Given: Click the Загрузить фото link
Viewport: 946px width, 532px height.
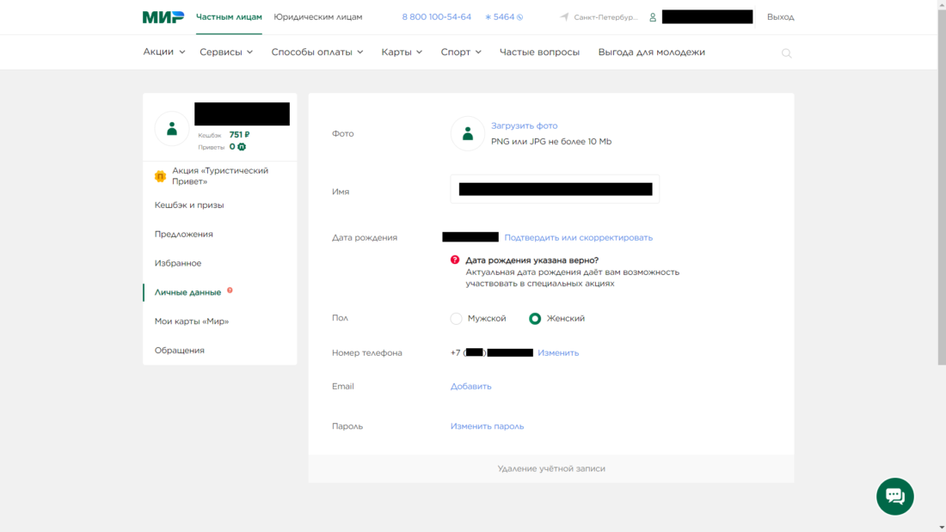Looking at the screenshot, I should (x=524, y=126).
